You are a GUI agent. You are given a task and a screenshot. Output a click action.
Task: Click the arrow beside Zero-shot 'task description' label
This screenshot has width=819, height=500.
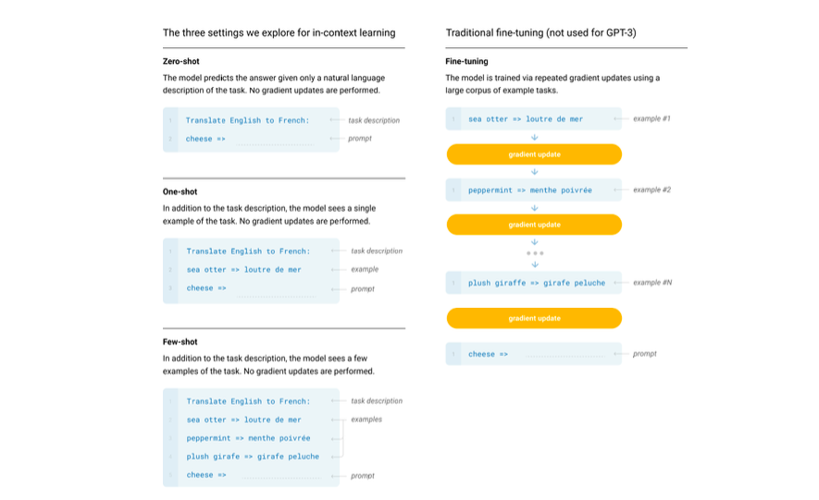337,120
